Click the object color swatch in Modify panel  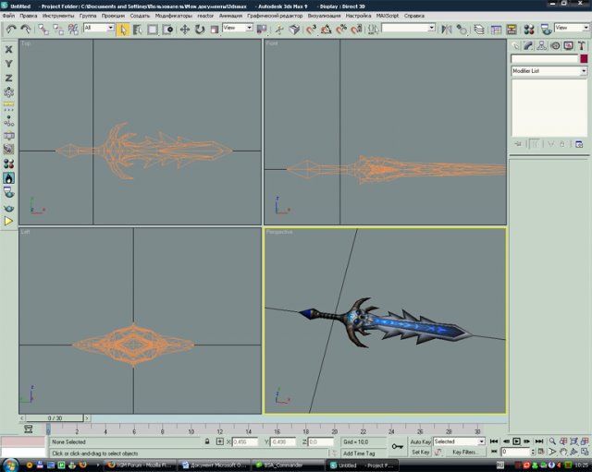pos(584,58)
